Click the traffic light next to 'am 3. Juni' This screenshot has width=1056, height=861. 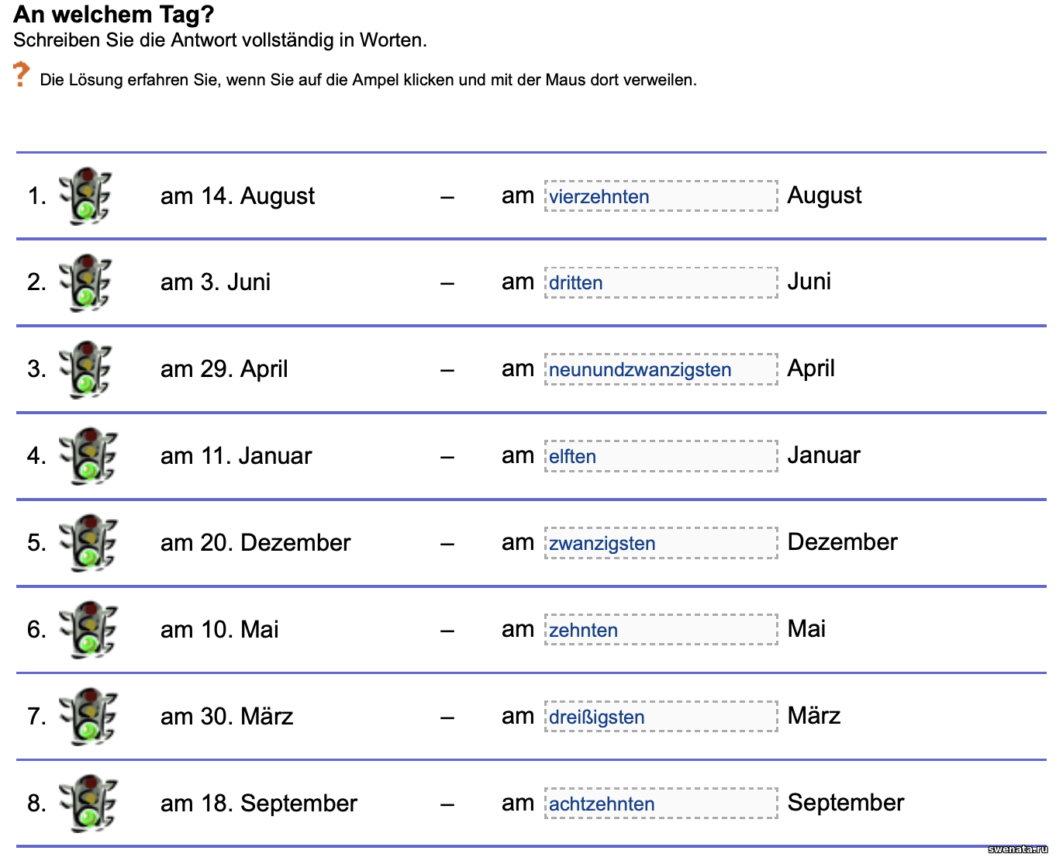point(86,283)
